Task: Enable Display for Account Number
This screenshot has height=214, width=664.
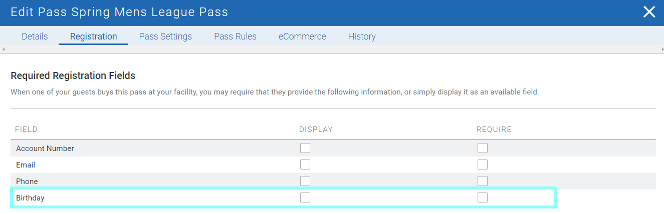Action: click(x=305, y=148)
